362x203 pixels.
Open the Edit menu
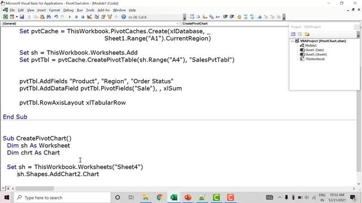(21, 10)
